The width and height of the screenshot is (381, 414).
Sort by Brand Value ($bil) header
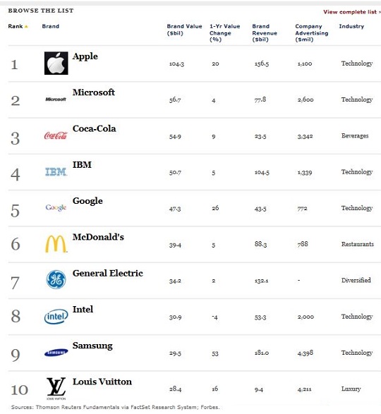[184, 30]
